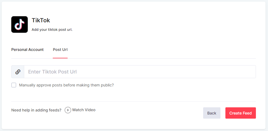Click the chain link icon beside the URL field
The image size is (268, 131).
point(18,72)
